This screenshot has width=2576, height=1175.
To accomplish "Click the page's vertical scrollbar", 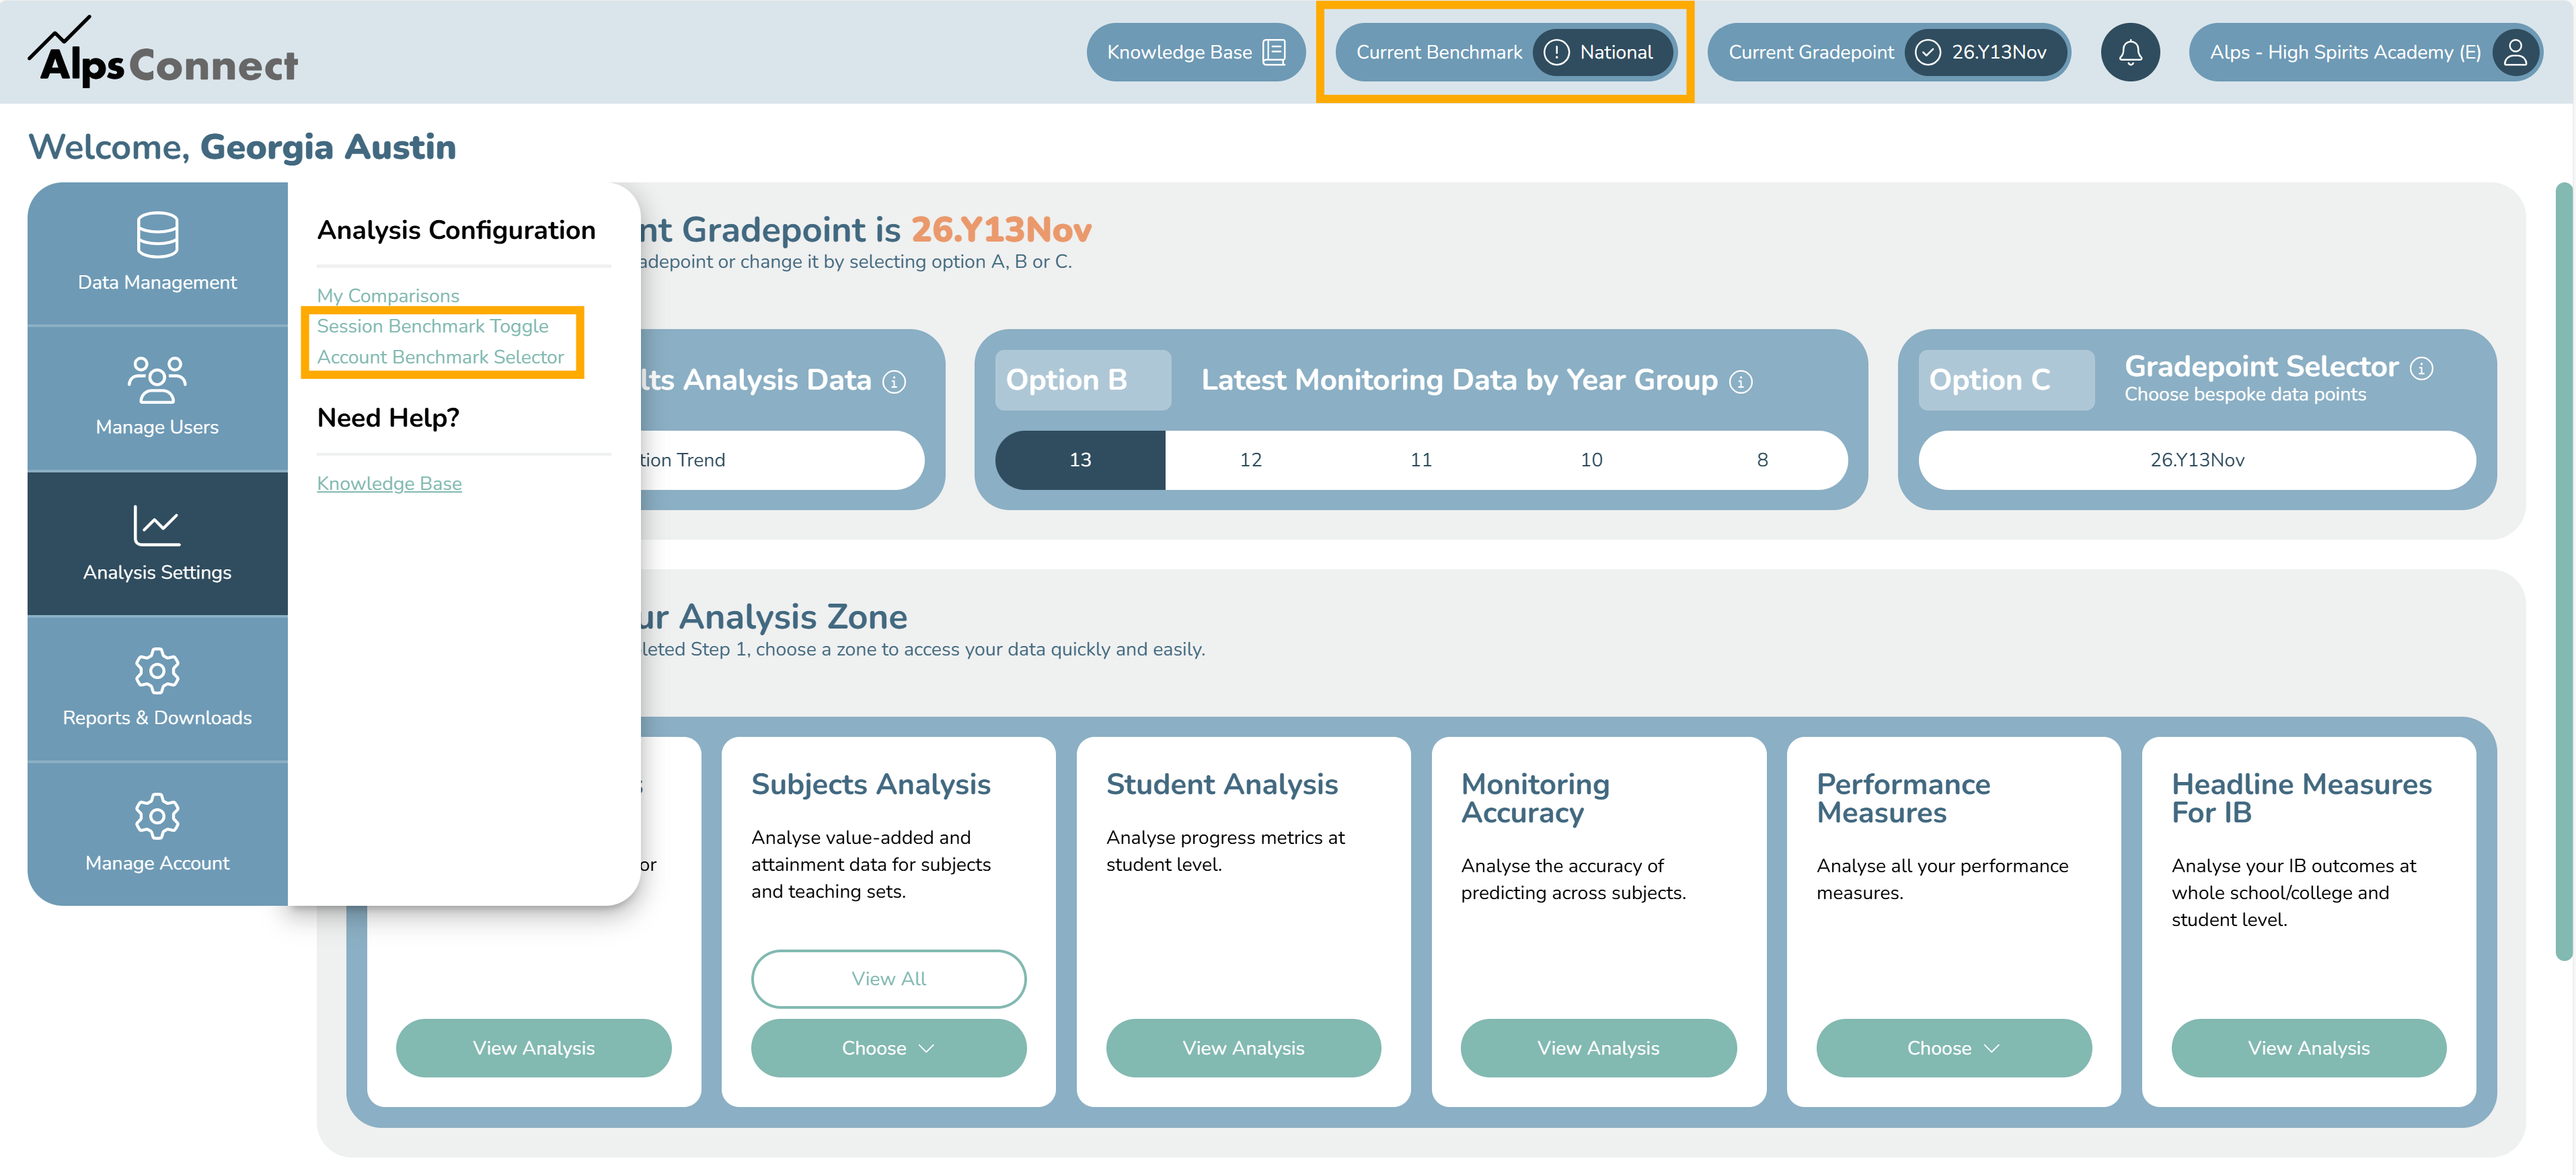I will tap(2564, 571).
